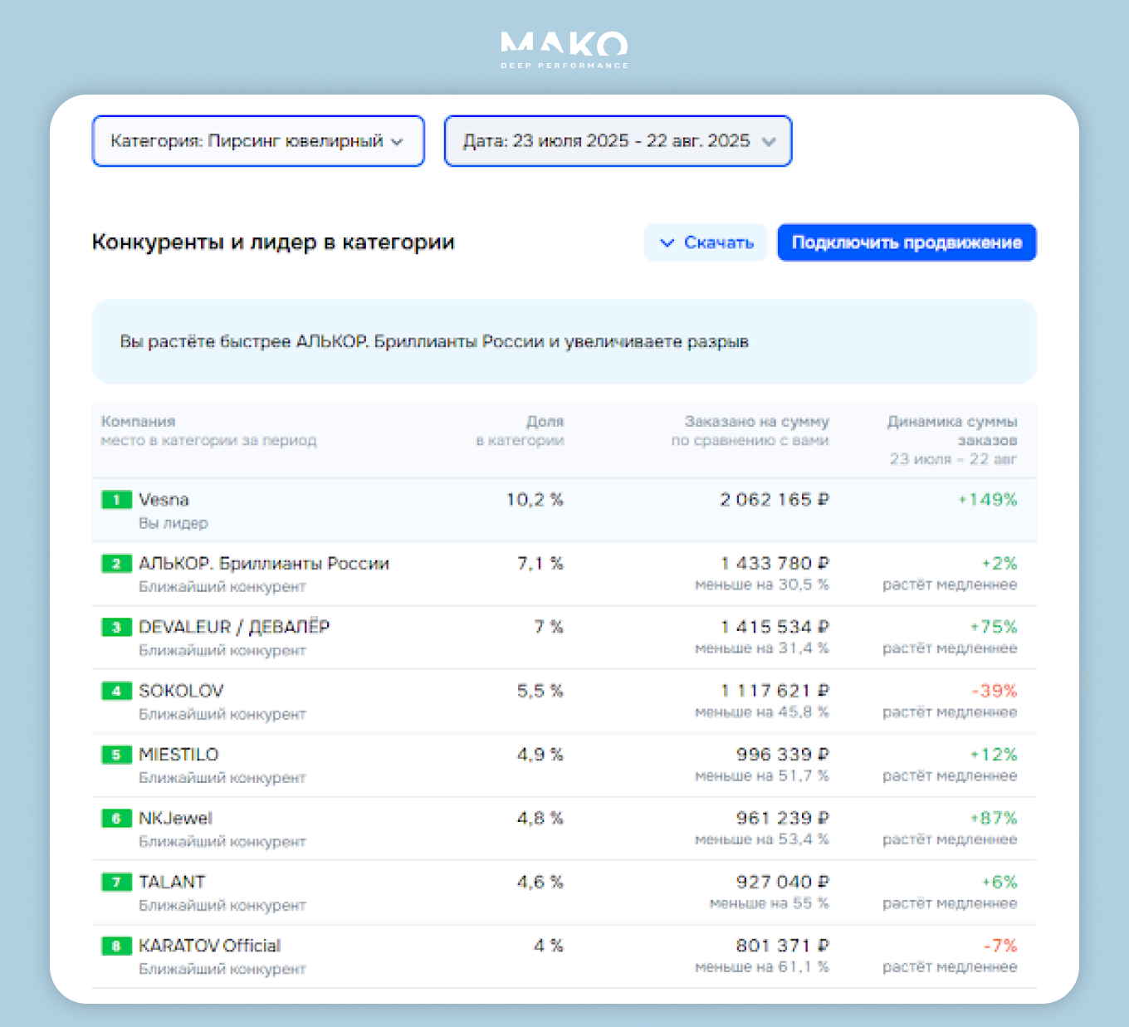Click Динамика суммы заказов column header

[952, 430]
